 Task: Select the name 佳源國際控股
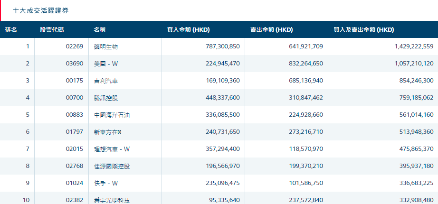coord(112,167)
